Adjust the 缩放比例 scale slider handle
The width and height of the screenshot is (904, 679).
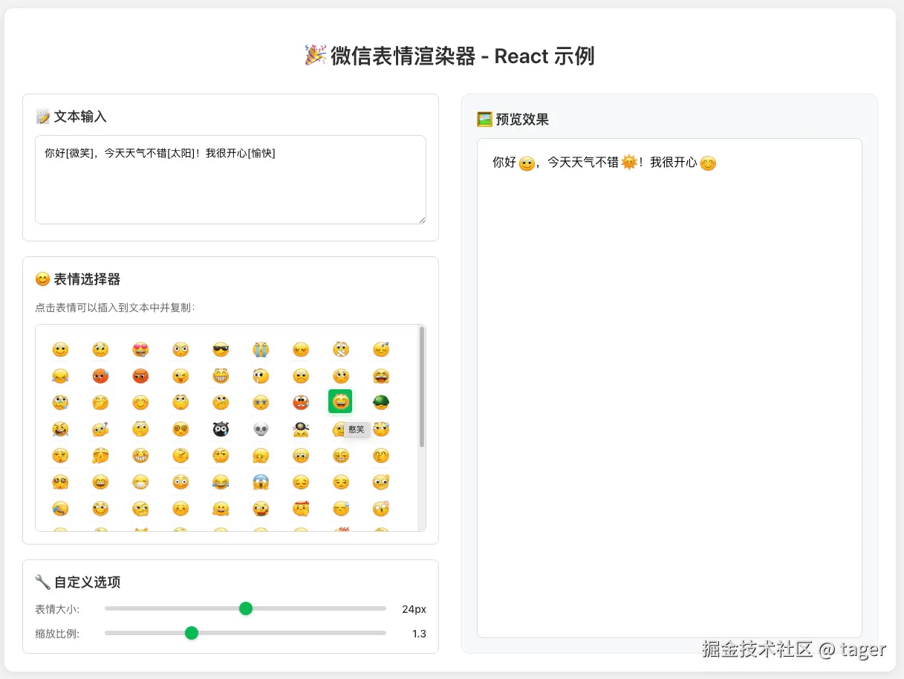(192, 633)
